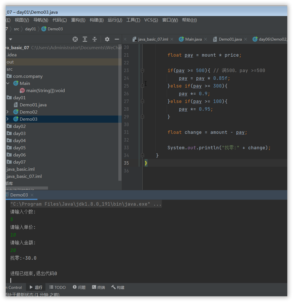Viewport: 293px width, 302px height.
Task: Hide the project panel with minus icon
Action: point(117,39)
